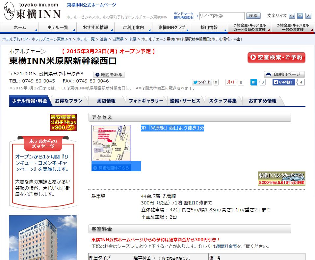The height and width of the screenshot is (260, 315).
Task: Open the ホーム menu
Action: pyautogui.click(x=20, y=28)
